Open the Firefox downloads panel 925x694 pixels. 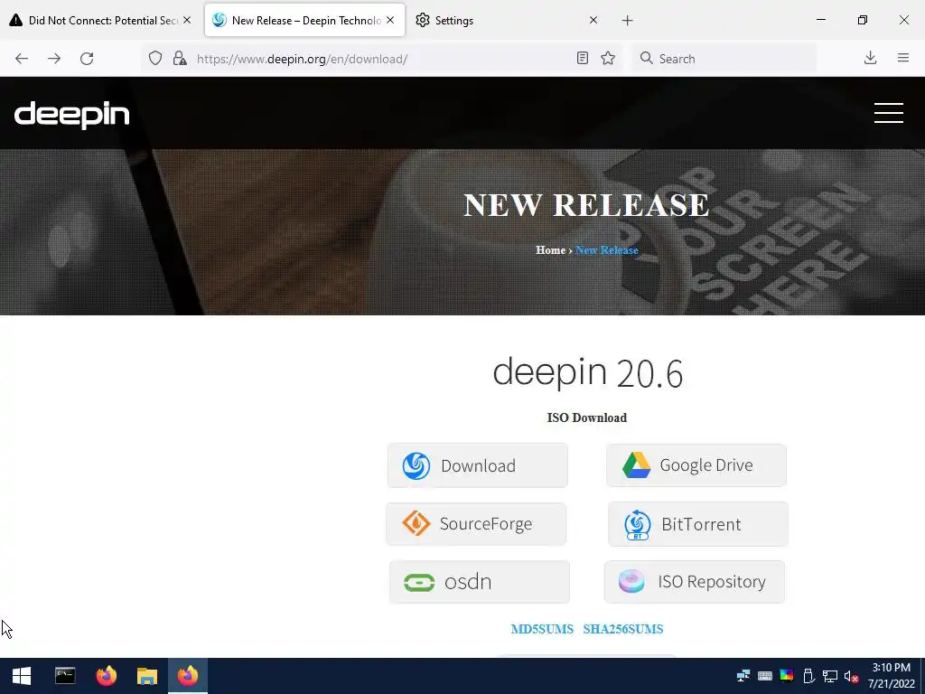(x=870, y=58)
